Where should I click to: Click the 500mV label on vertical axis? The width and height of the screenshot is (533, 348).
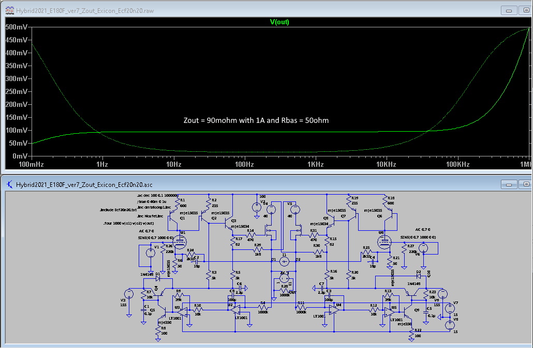[16, 27]
